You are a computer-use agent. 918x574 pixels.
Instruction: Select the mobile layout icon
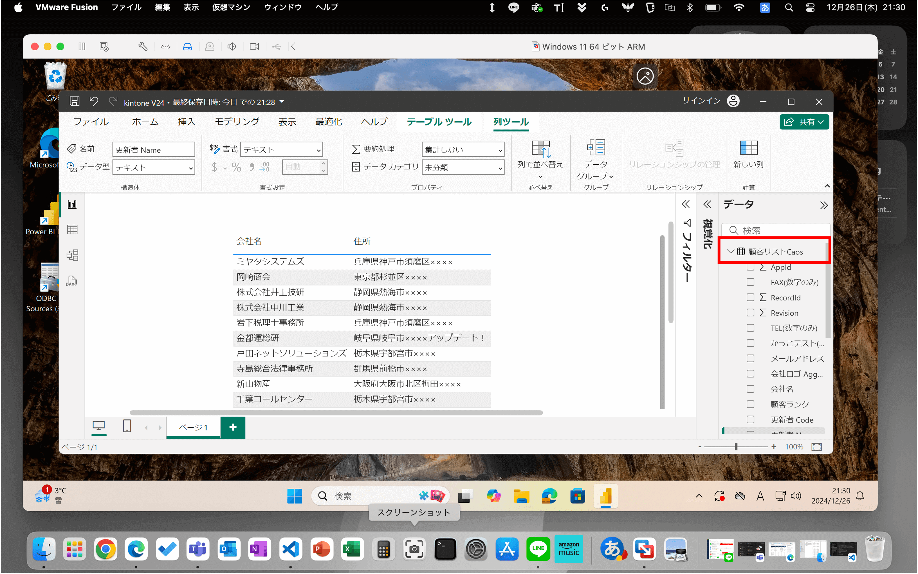[x=127, y=426]
